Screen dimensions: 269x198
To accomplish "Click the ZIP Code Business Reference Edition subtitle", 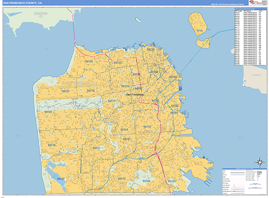I will point(227,4).
